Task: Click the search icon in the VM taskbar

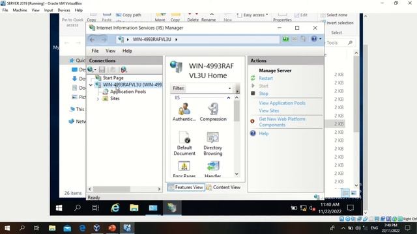Action: (x=78, y=208)
